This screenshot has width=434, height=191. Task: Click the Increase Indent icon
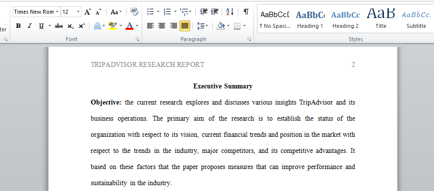214,12
